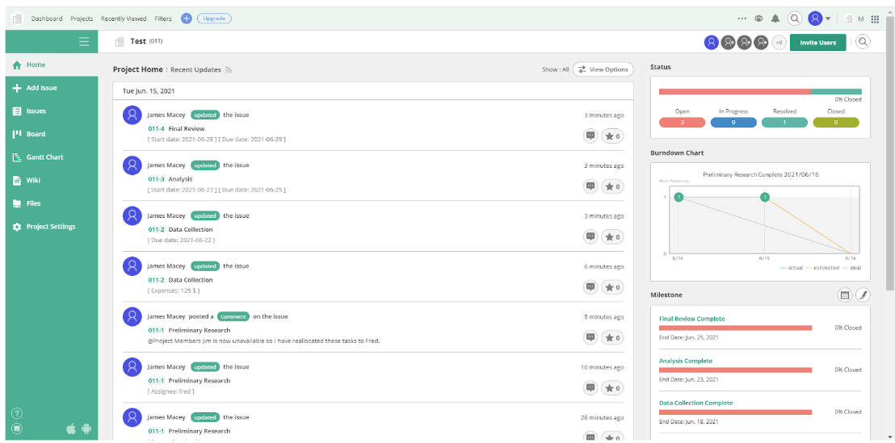Open Filters menu in top navigation

point(162,19)
